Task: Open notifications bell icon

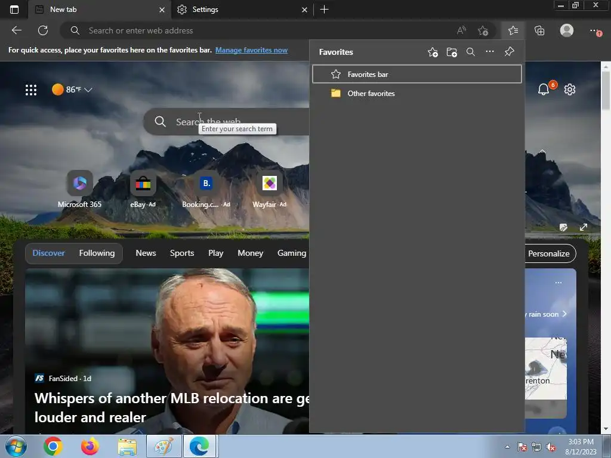Action: [x=544, y=89]
